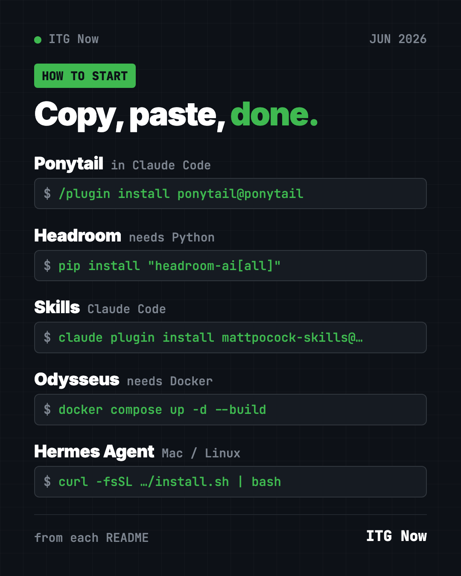This screenshot has width=461, height=576.
Task: Click the 'in Claude Code' subtitle
Action: (161, 166)
